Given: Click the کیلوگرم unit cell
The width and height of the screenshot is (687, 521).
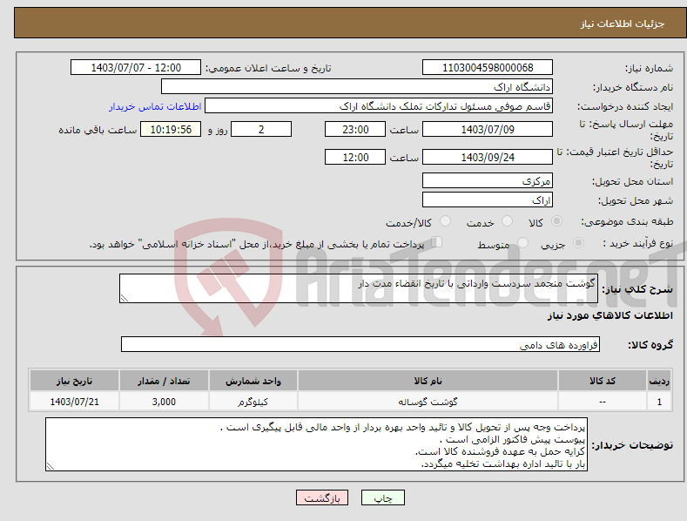Looking at the screenshot, I should [x=253, y=402].
